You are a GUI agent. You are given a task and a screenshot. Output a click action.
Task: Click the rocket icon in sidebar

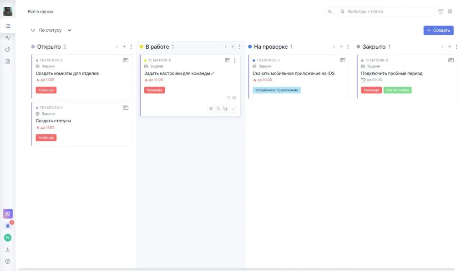click(x=8, y=214)
